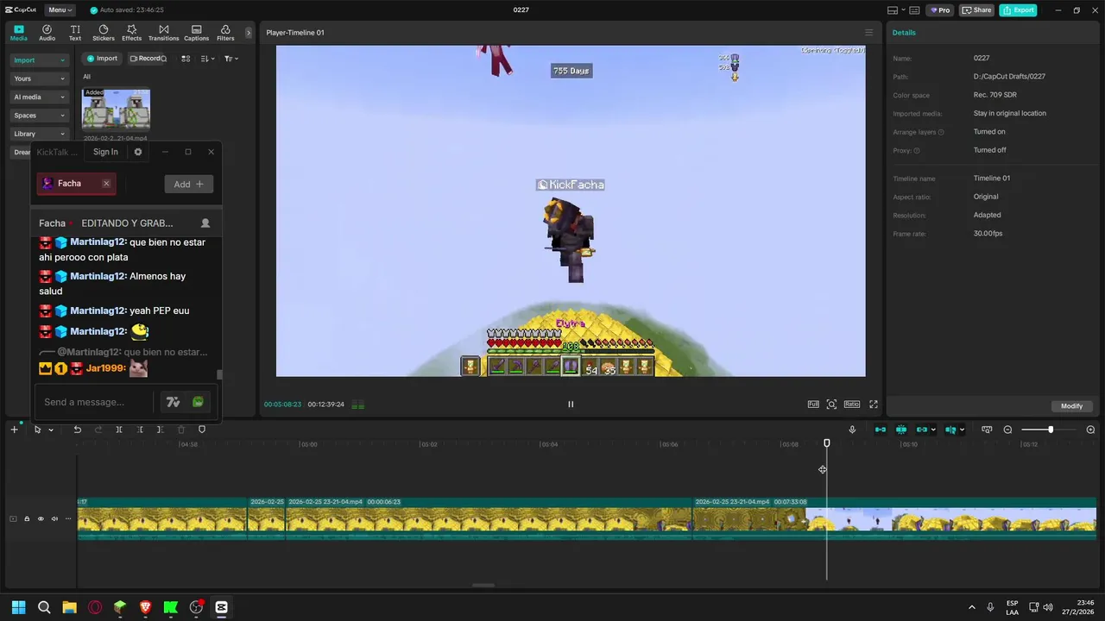Viewport: 1105px width, 621px height.
Task: Switch to the Captions tab
Action: pos(196,33)
